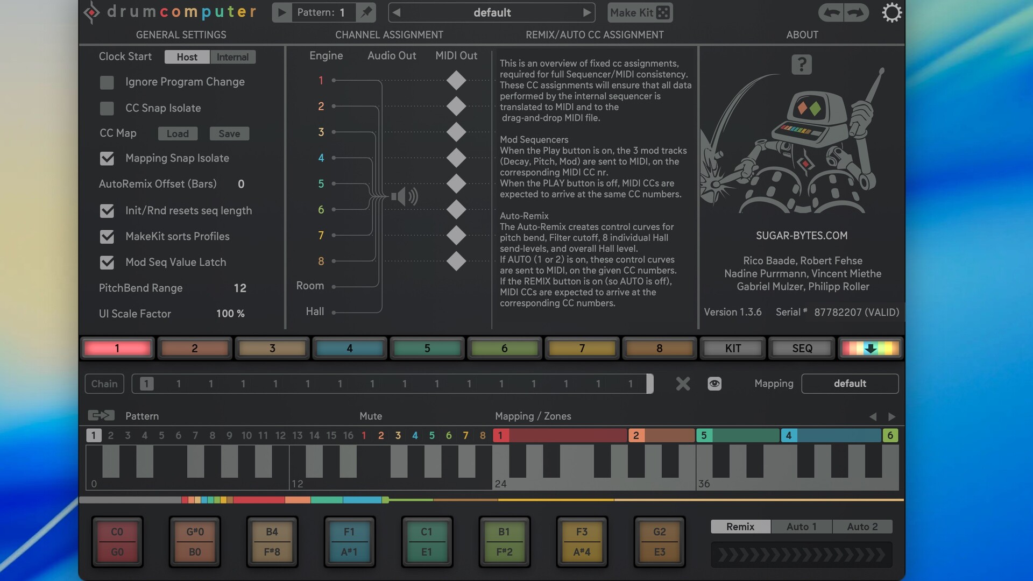Select green engine tab 6
This screenshot has height=581, width=1033.
pos(505,348)
